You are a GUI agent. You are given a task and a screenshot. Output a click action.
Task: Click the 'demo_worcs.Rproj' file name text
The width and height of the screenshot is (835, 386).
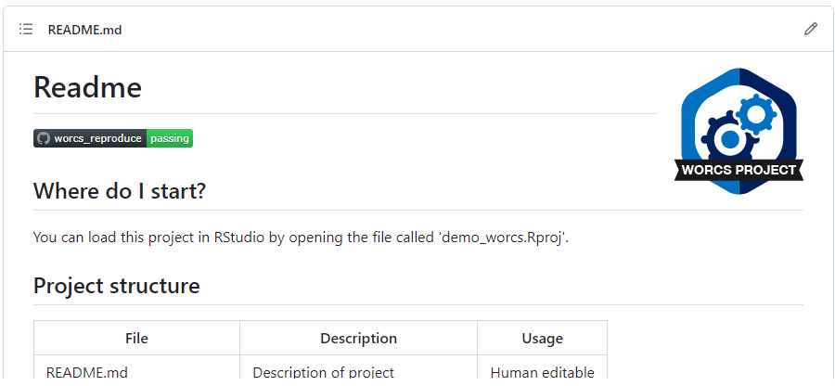503,238
